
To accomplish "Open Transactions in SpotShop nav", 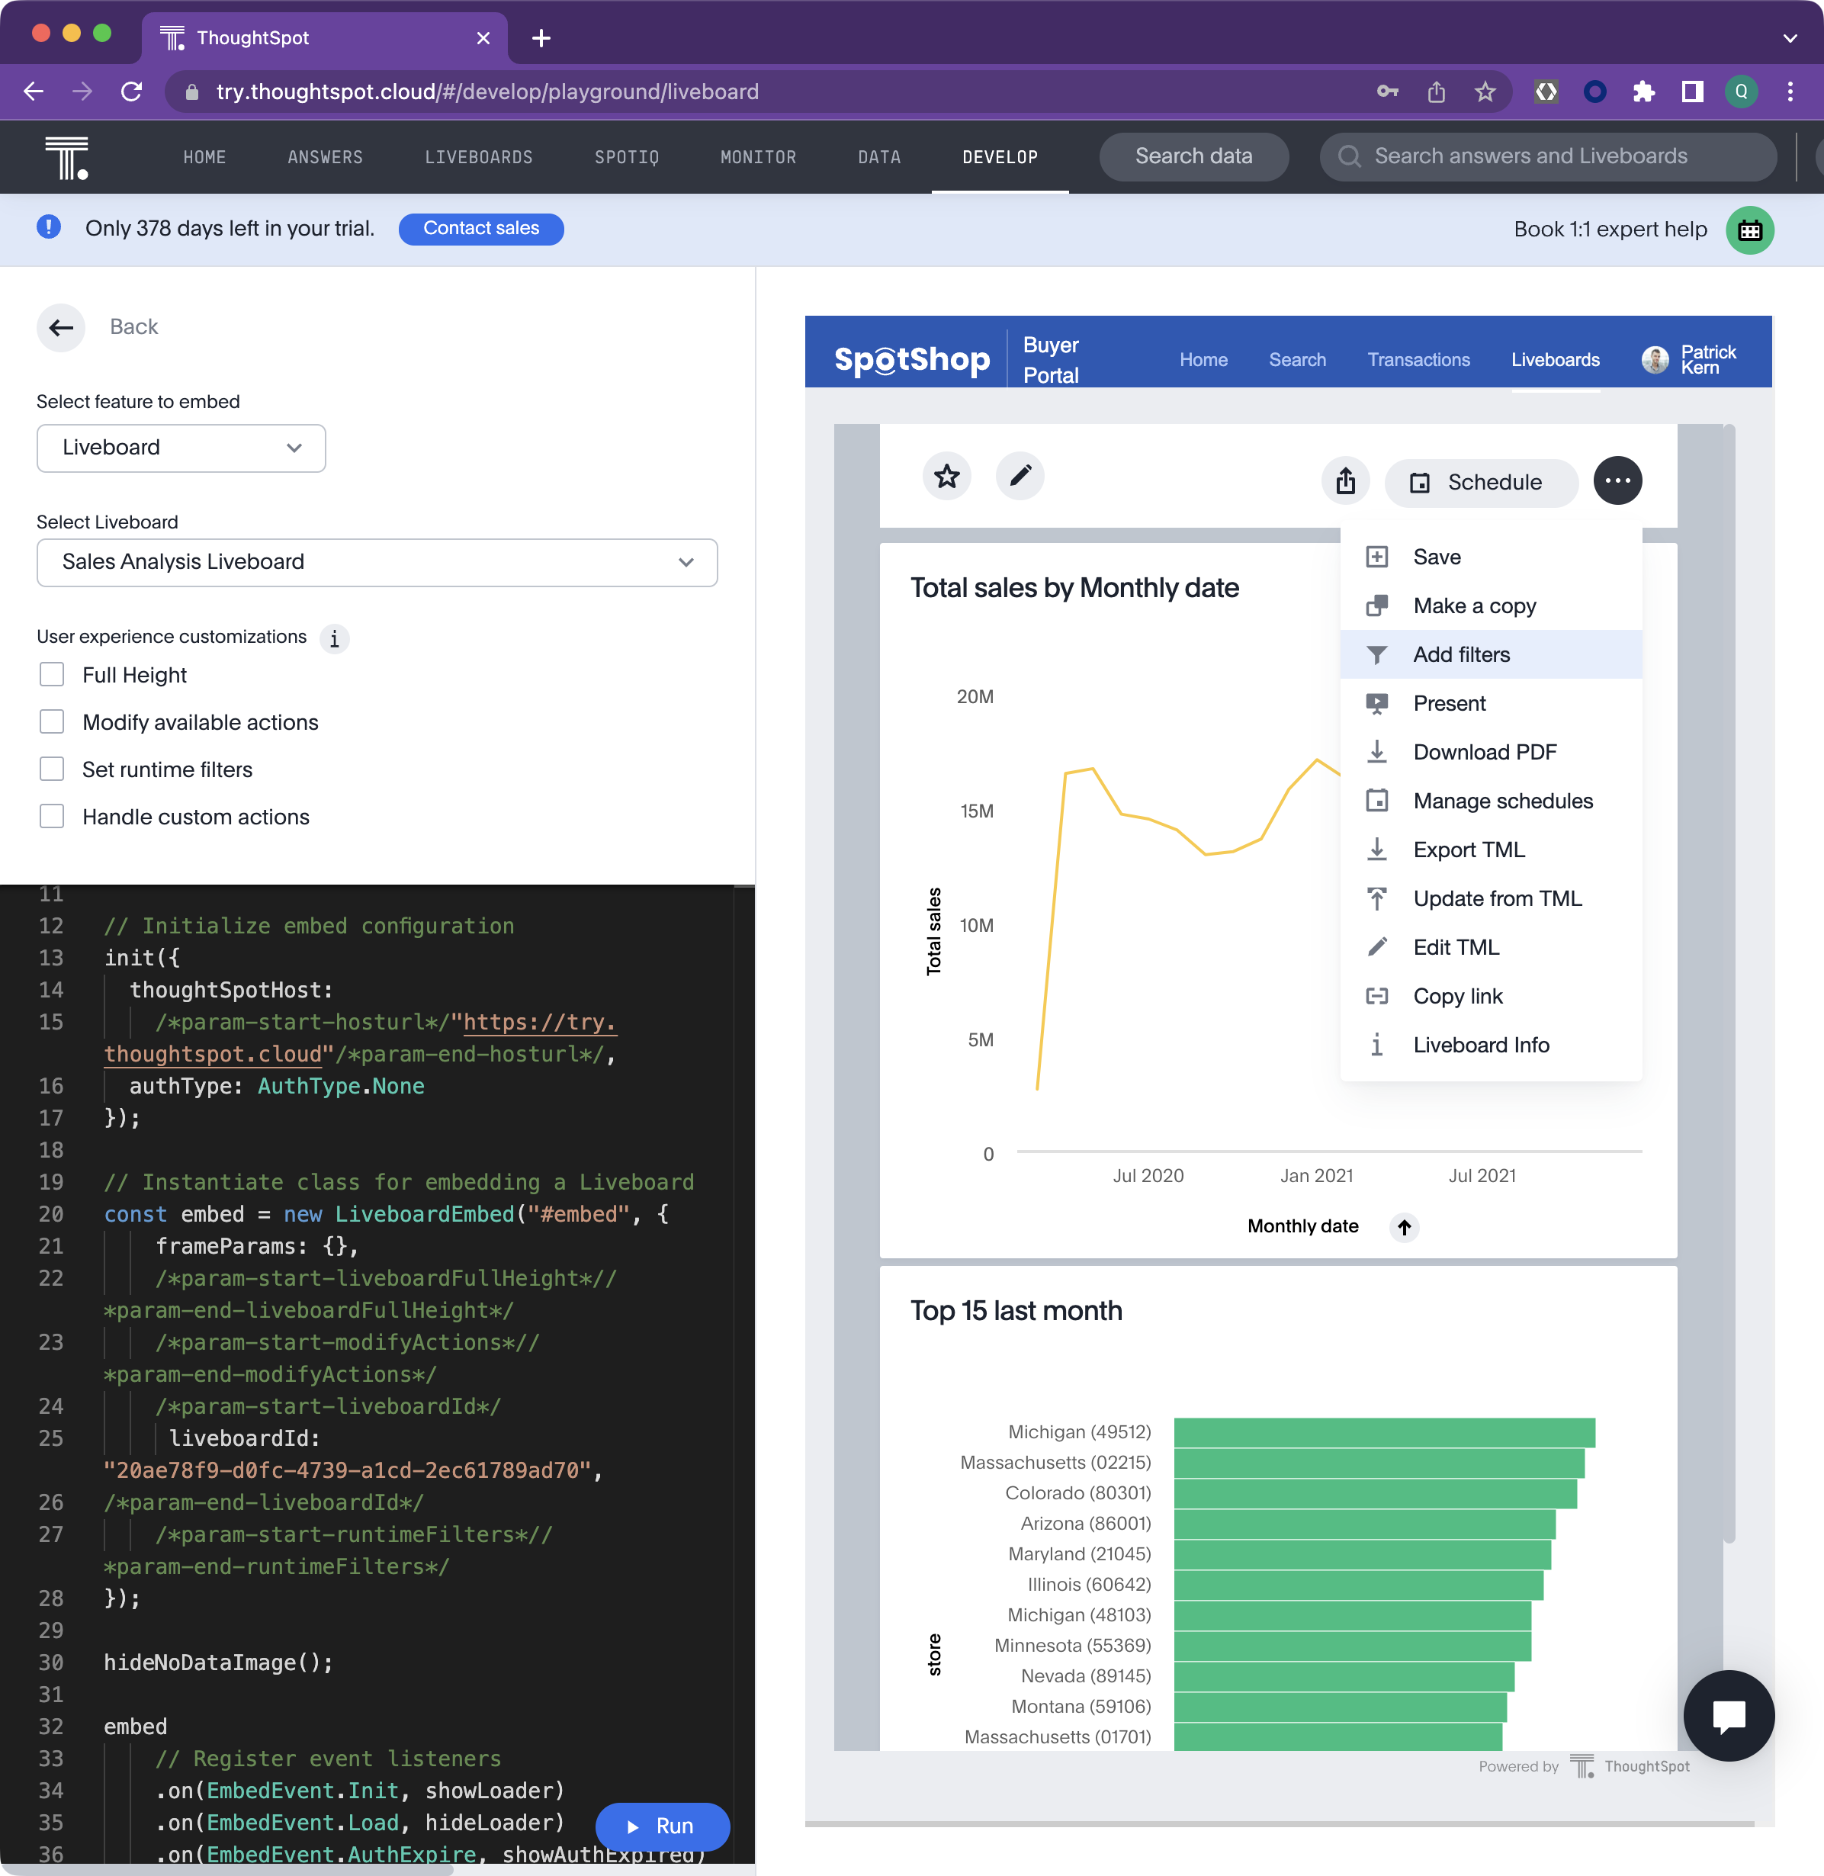I will [x=1418, y=360].
